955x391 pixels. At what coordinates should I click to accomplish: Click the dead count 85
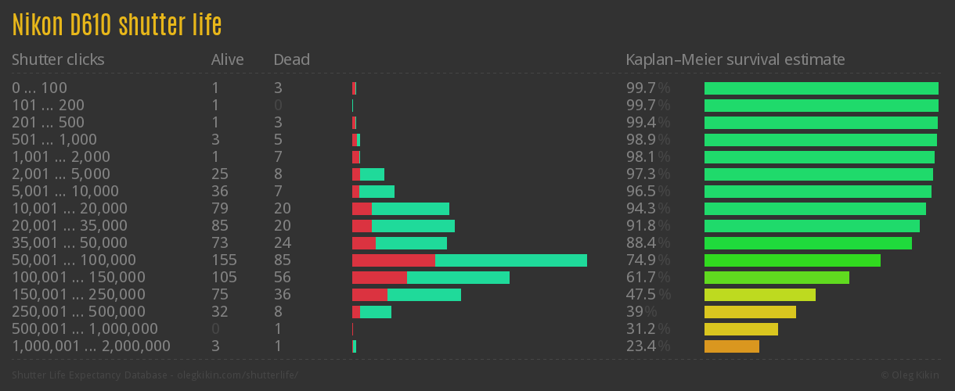(x=283, y=260)
